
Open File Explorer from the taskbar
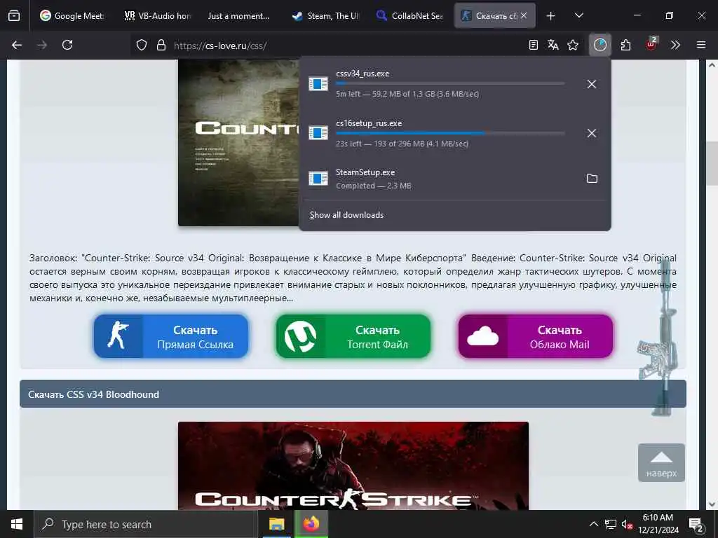click(276, 524)
